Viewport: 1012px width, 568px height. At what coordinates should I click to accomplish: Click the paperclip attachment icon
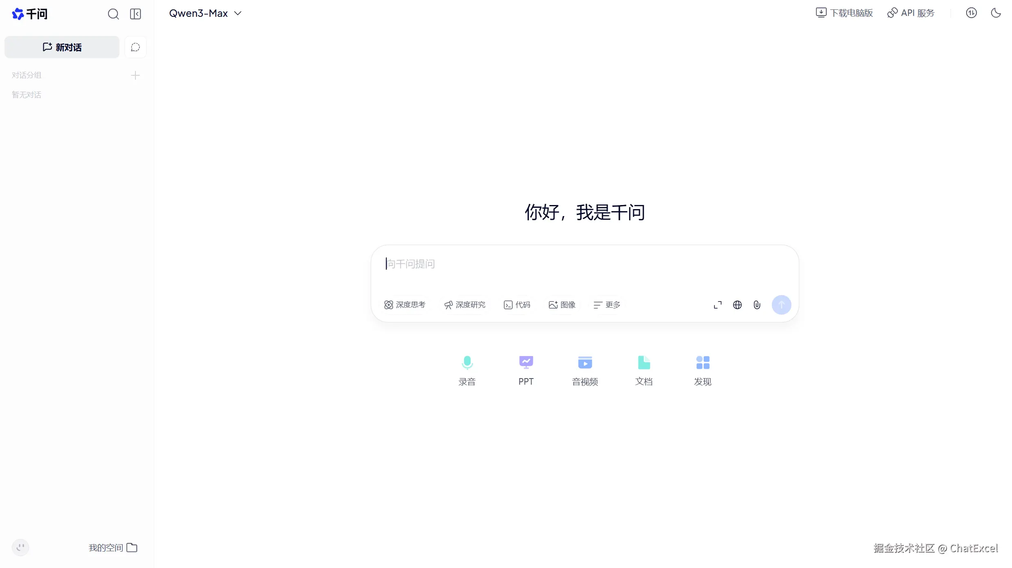click(757, 305)
